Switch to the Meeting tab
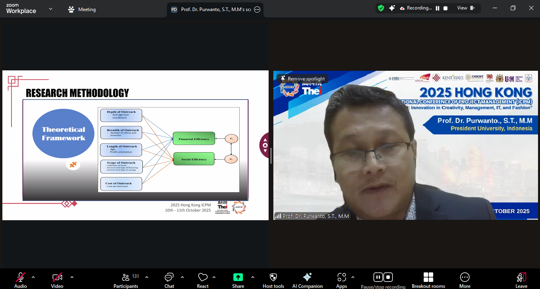The height and width of the screenshot is (289, 540). (82, 9)
